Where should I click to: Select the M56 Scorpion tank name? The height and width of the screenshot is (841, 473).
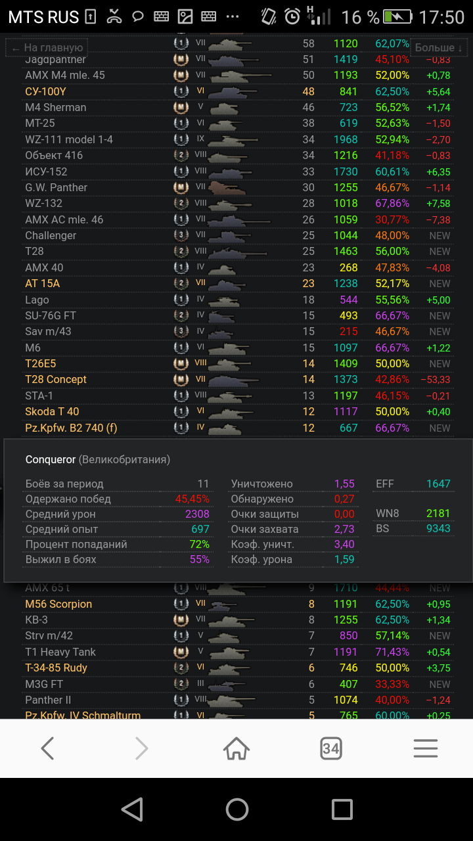(x=58, y=604)
